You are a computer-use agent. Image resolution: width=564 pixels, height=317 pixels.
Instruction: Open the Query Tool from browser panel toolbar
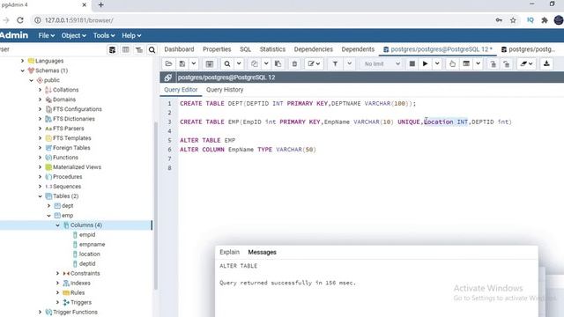tap(112, 49)
